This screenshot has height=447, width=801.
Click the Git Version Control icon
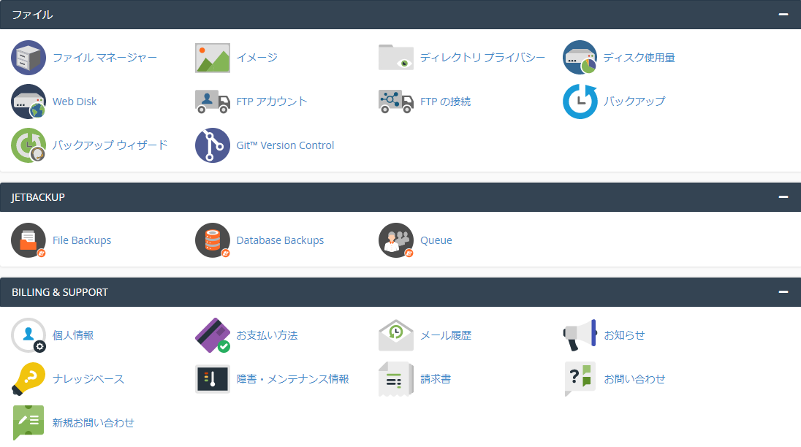tap(213, 145)
